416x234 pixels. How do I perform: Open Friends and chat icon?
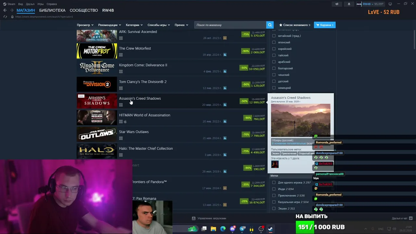coord(410,218)
